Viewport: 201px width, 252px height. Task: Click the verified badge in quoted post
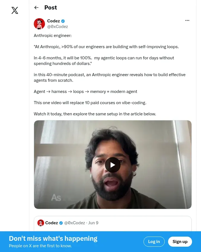61,223
